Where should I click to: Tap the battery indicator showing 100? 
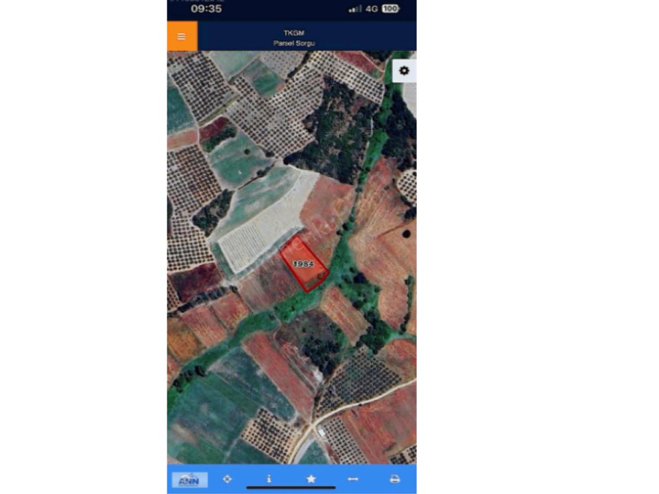coord(390,9)
